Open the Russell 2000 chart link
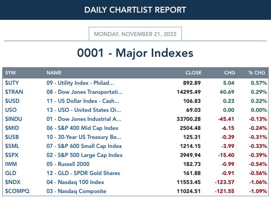Image resolution: width=271 pixels, height=198 pixels. (68, 164)
